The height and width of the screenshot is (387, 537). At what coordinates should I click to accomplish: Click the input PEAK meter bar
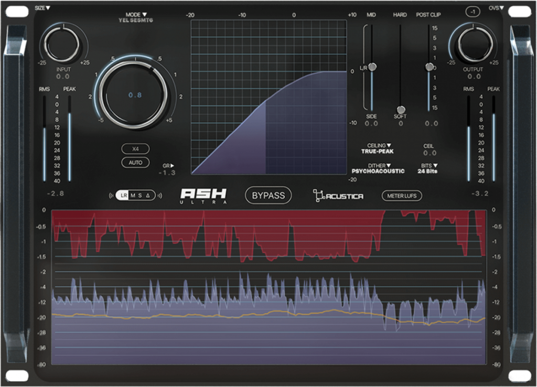[x=70, y=138]
